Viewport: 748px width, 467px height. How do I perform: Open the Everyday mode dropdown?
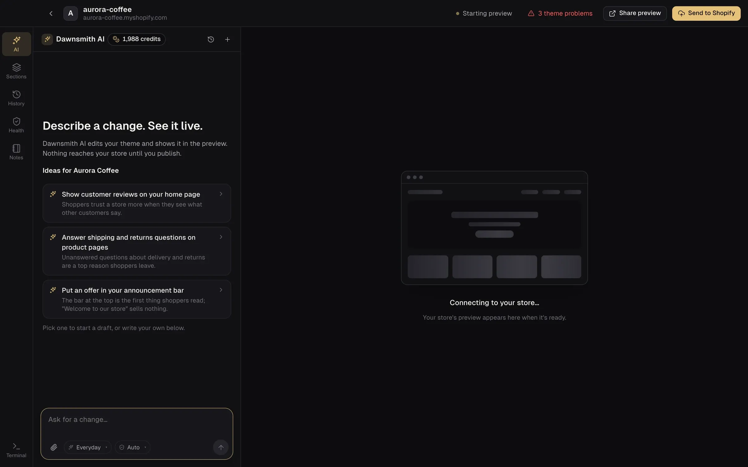(x=88, y=447)
